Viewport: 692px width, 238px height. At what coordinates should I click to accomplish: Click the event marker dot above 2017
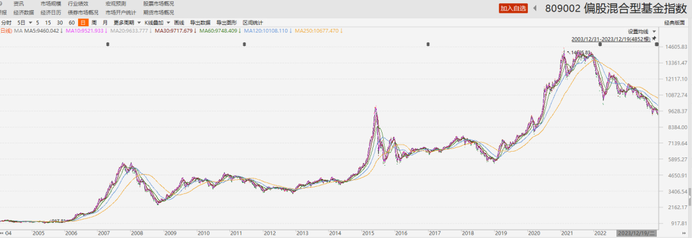click(427, 44)
